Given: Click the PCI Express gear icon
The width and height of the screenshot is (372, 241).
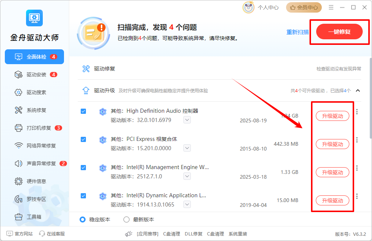Looking at the screenshot, I should tap(103, 140).
